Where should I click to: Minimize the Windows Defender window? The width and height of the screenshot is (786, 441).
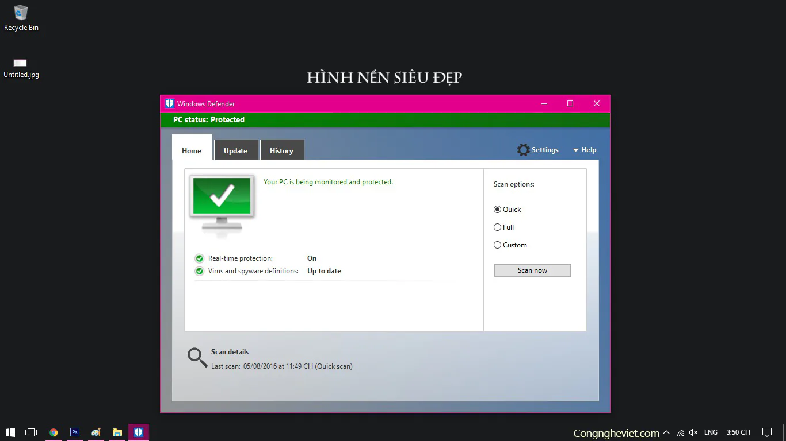[x=544, y=104]
